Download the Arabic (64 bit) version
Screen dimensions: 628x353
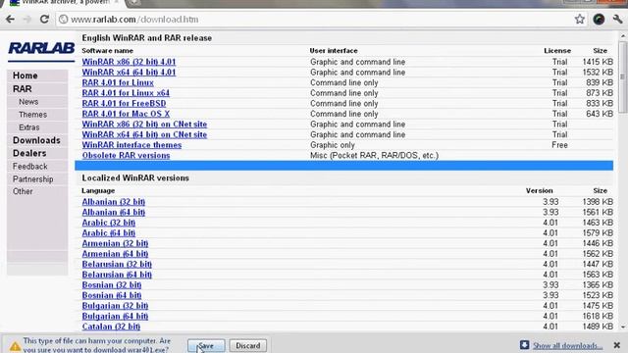(109, 233)
